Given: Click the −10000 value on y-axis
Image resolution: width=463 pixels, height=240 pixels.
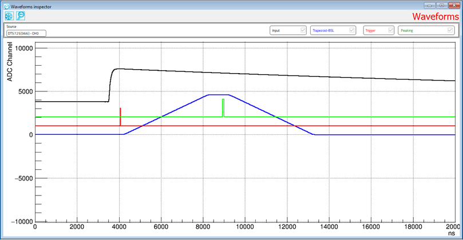Looking at the screenshot, I should click(x=22, y=222).
